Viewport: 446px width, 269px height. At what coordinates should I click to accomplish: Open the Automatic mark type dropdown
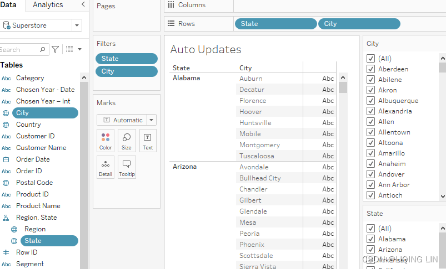151,120
